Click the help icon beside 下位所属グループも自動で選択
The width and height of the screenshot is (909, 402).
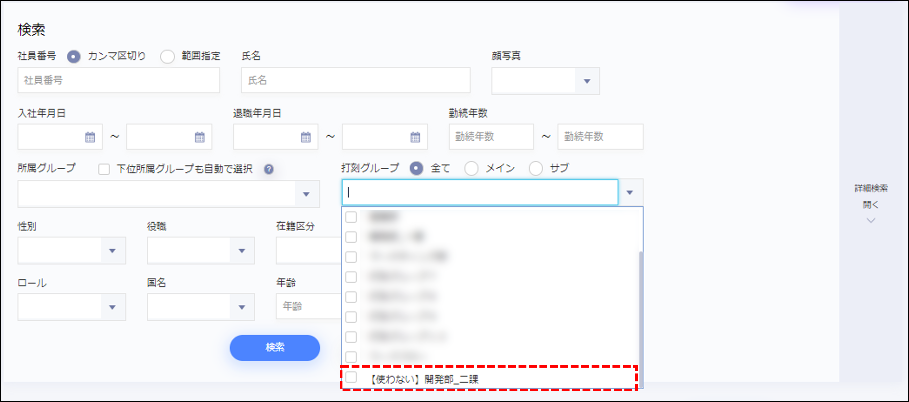tap(269, 169)
